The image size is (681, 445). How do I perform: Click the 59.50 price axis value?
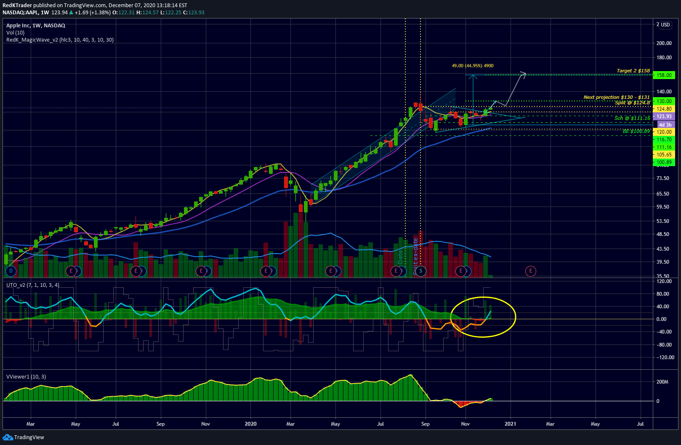click(663, 207)
